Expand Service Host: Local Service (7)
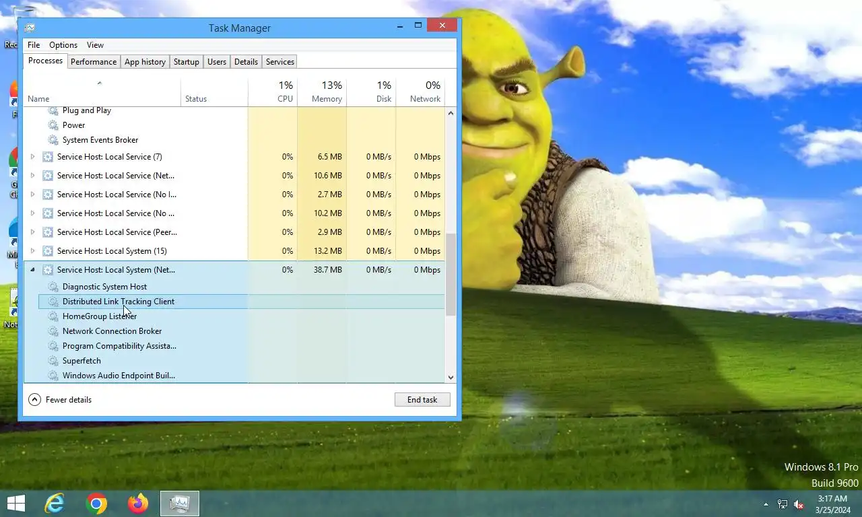The height and width of the screenshot is (517, 862). 32,157
